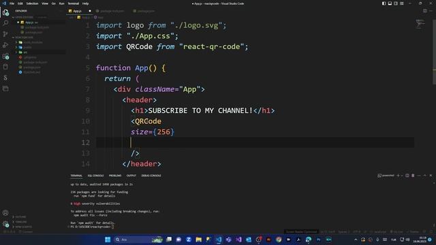Click the notifications bell in status bar
Viewport: 436px width, 245px height.
click(431, 231)
